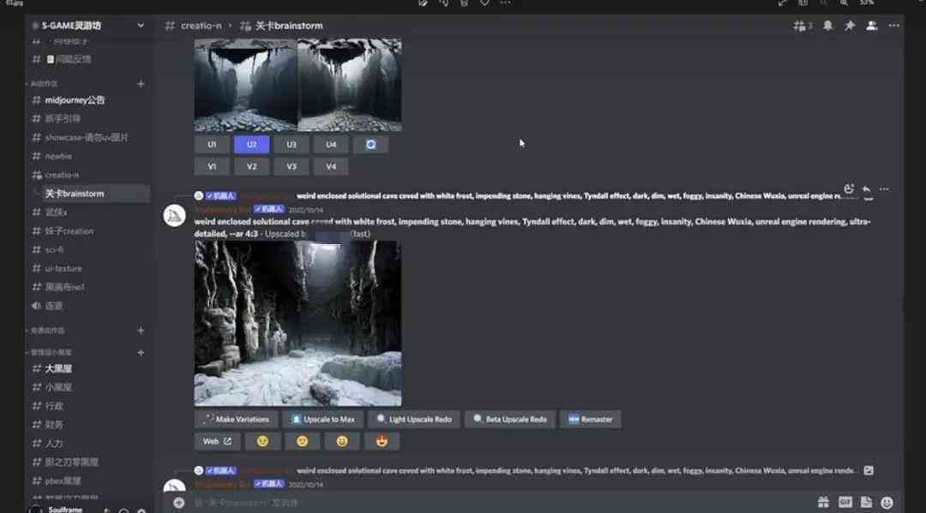Click the Upscale to Max button
Screen dimensions: 926x513
(323, 420)
